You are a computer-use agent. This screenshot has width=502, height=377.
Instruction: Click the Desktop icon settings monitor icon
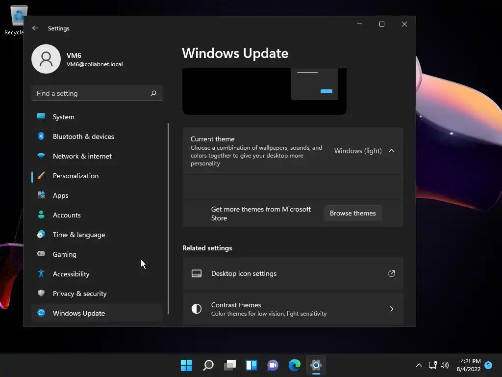(197, 273)
